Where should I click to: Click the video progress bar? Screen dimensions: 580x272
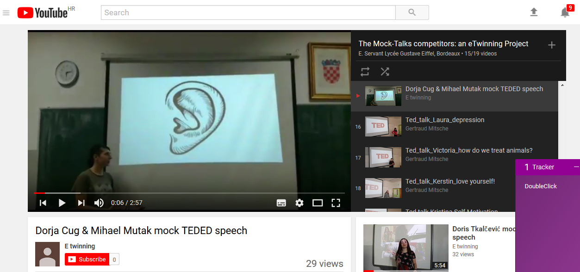click(185, 193)
